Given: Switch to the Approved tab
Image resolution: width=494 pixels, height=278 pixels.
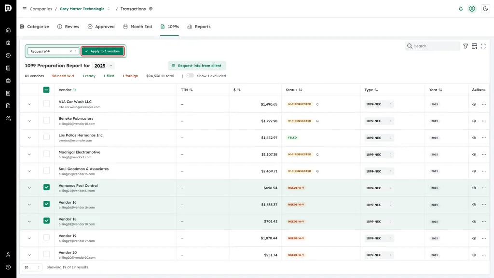Looking at the screenshot, I should [101, 27].
